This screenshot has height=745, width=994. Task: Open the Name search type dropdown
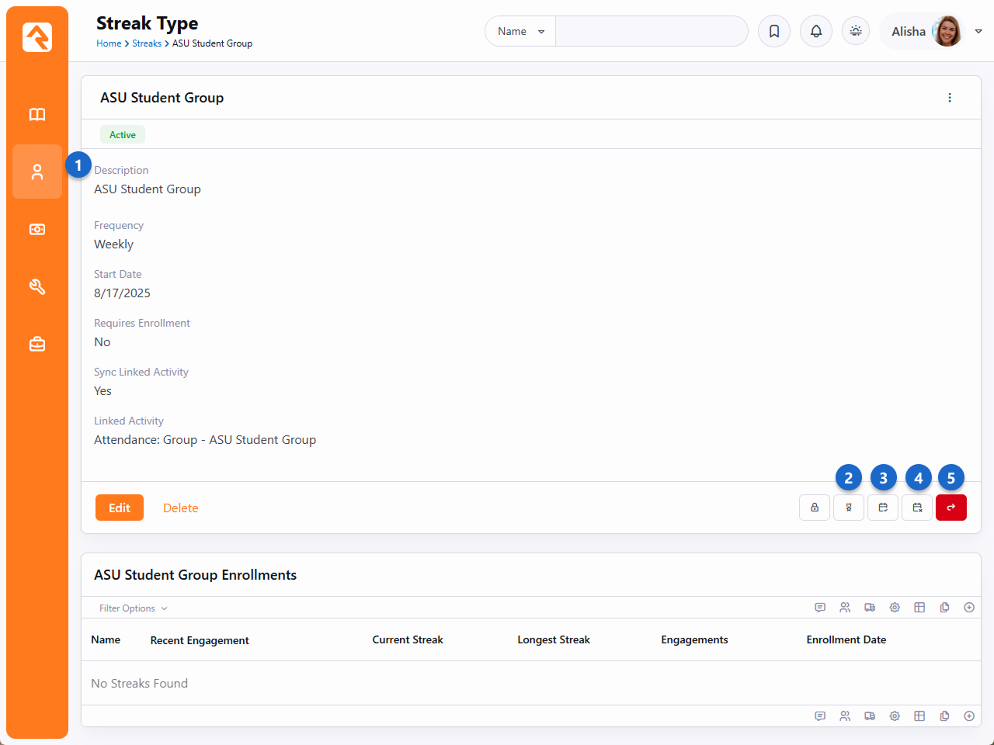point(520,31)
